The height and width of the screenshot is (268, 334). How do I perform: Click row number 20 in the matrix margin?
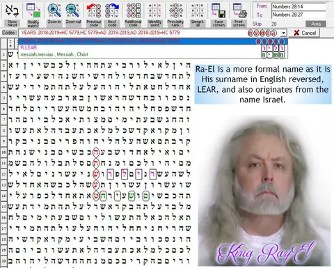[3, 261]
